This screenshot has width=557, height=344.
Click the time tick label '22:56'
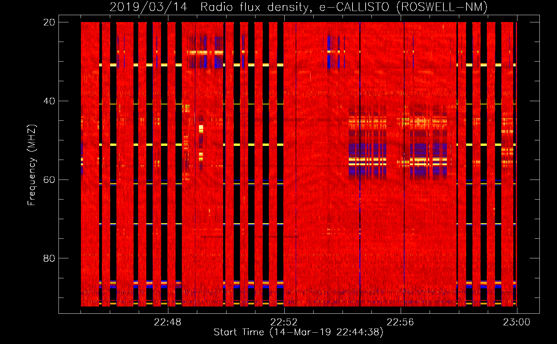(x=400, y=322)
